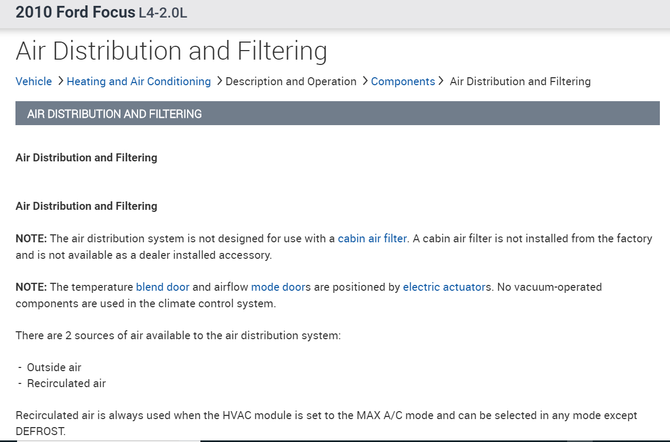Go to the Components breadcrumb link

coord(403,81)
